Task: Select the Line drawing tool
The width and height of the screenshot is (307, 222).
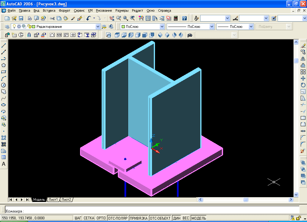Action: [x=4, y=45]
